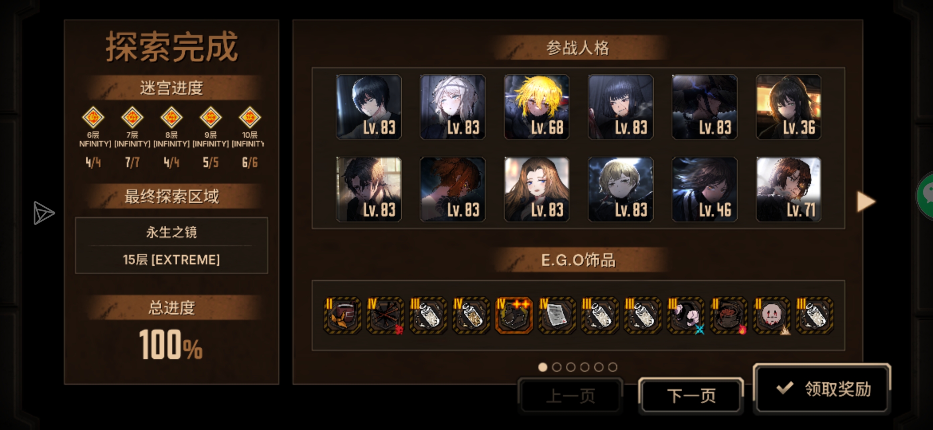Viewport: 933px width, 430px height.
Task: Open the paper document E.G.O gift
Action: tap(557, 315)
